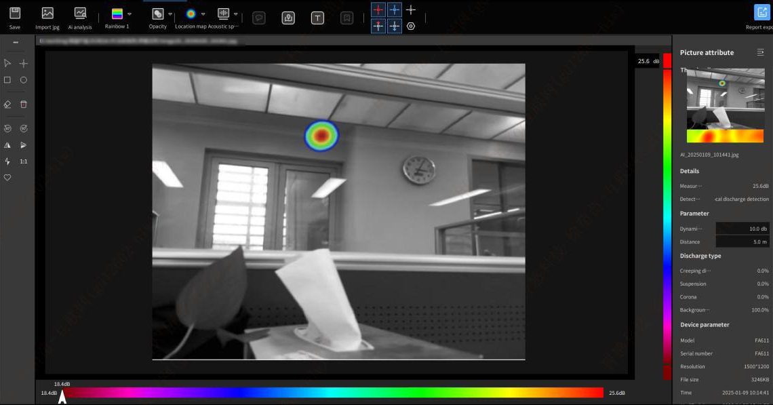The image size is (773, 405).
Task: Click the Import jpg icon
Action: click(47, 14)
